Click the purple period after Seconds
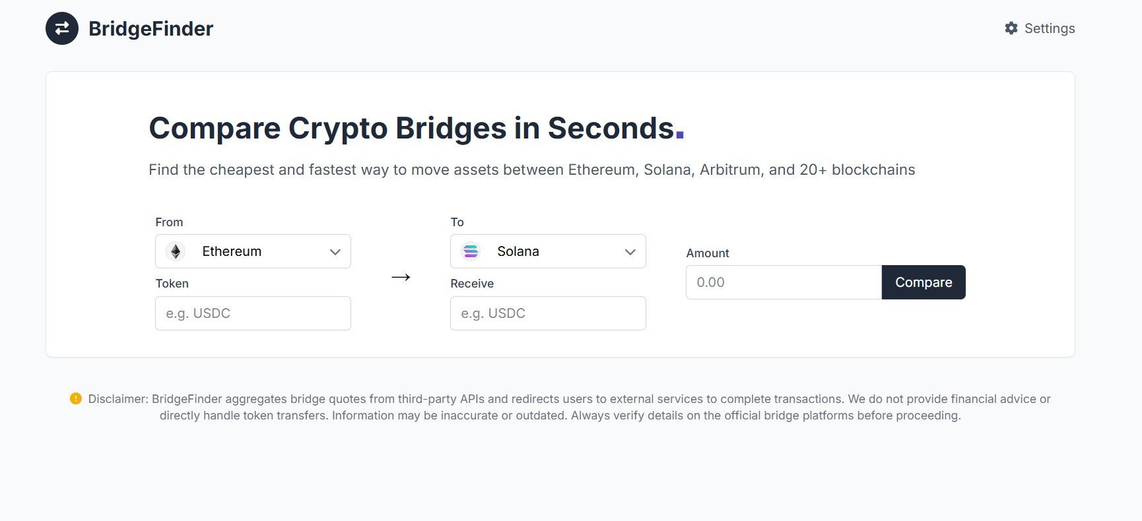The width and height of the screenshot is (1142, 521). click(x=680, y=135)
